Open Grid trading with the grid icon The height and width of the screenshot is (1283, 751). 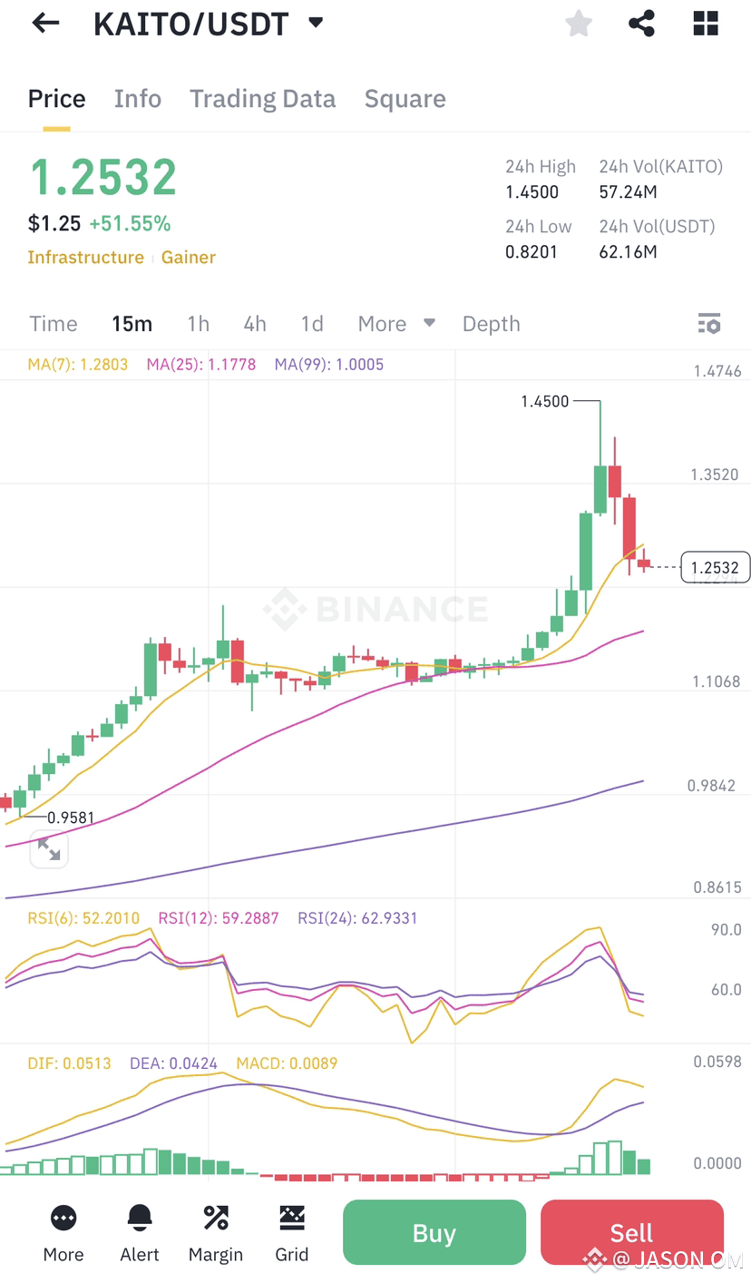coord(291,1231)
